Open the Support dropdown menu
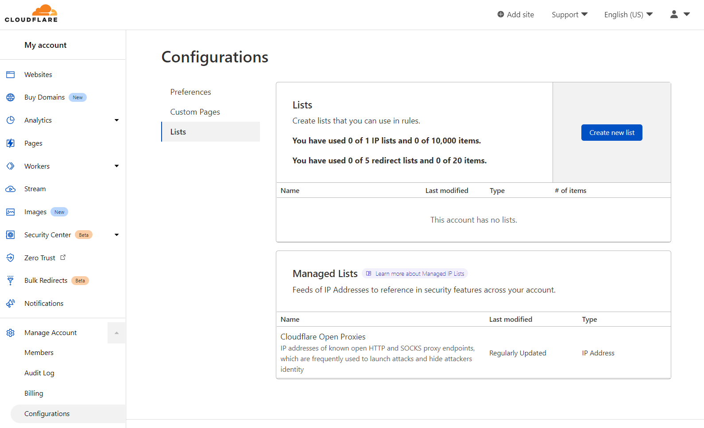Image resolution: width=704 pixels, height=428 pixels. (x=569, y=15)
